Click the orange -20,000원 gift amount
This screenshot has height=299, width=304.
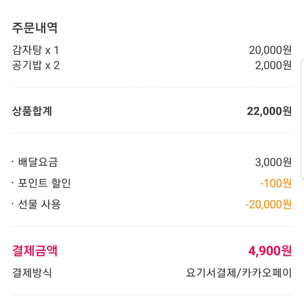[268, 204]
